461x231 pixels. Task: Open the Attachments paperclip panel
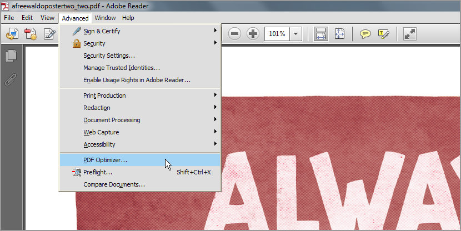point(11,79)
